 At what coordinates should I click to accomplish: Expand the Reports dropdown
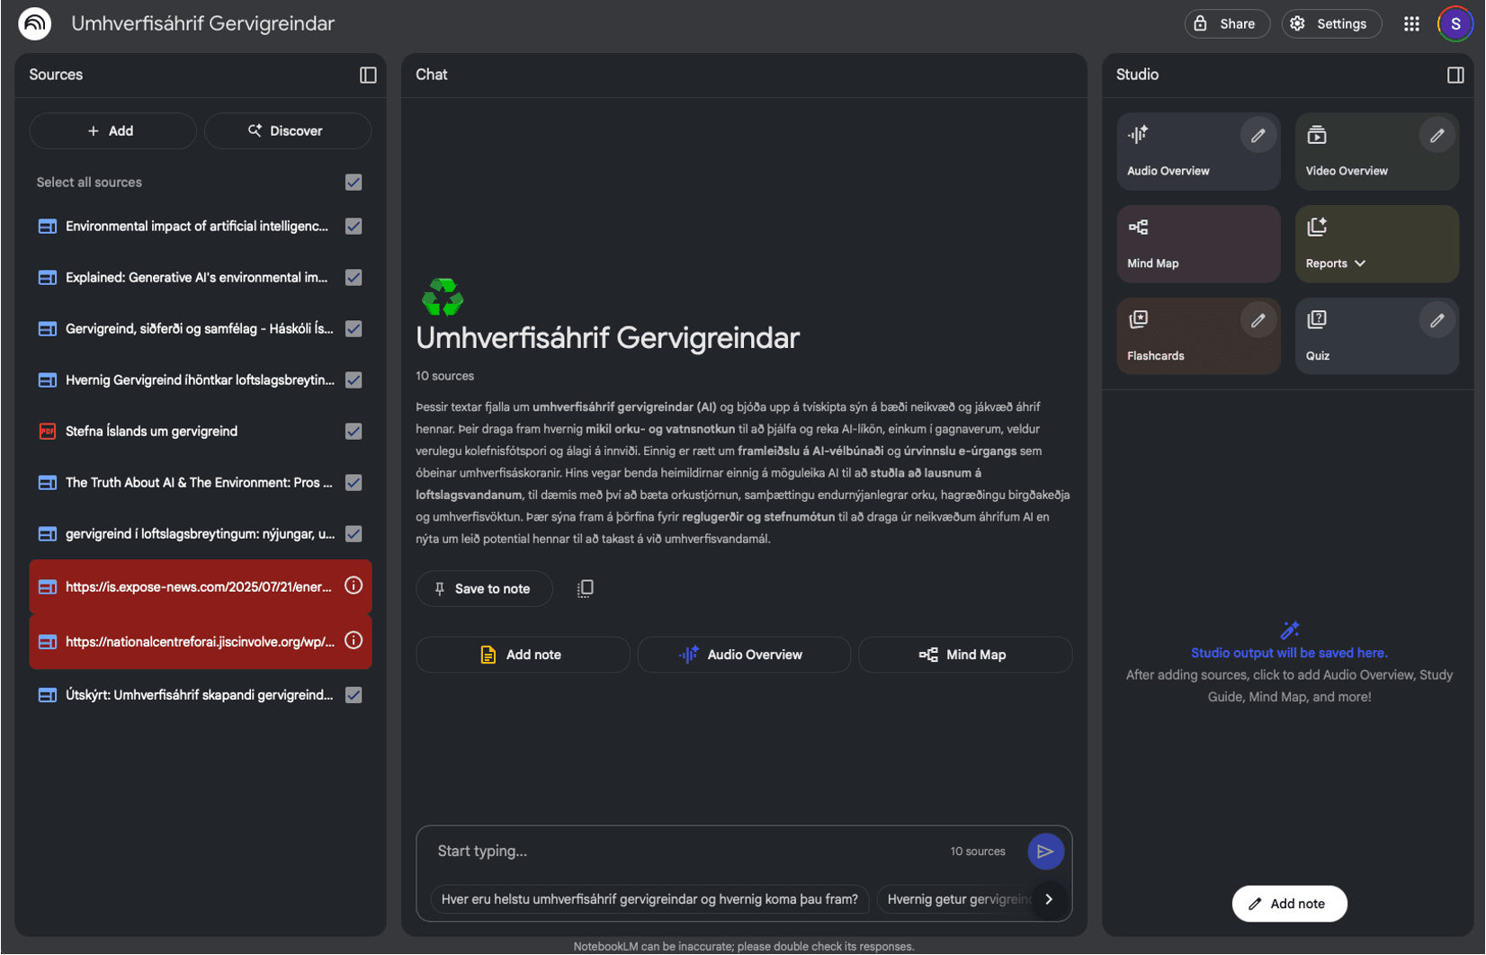(x=1358, y=265)
